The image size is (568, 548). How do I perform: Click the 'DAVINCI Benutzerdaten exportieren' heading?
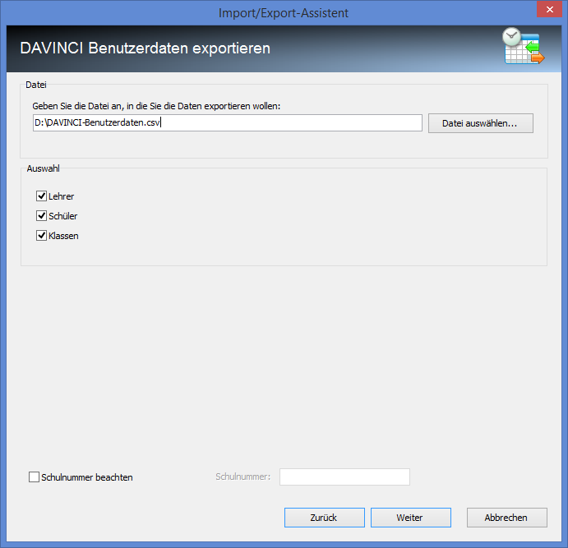coord(145,48)
